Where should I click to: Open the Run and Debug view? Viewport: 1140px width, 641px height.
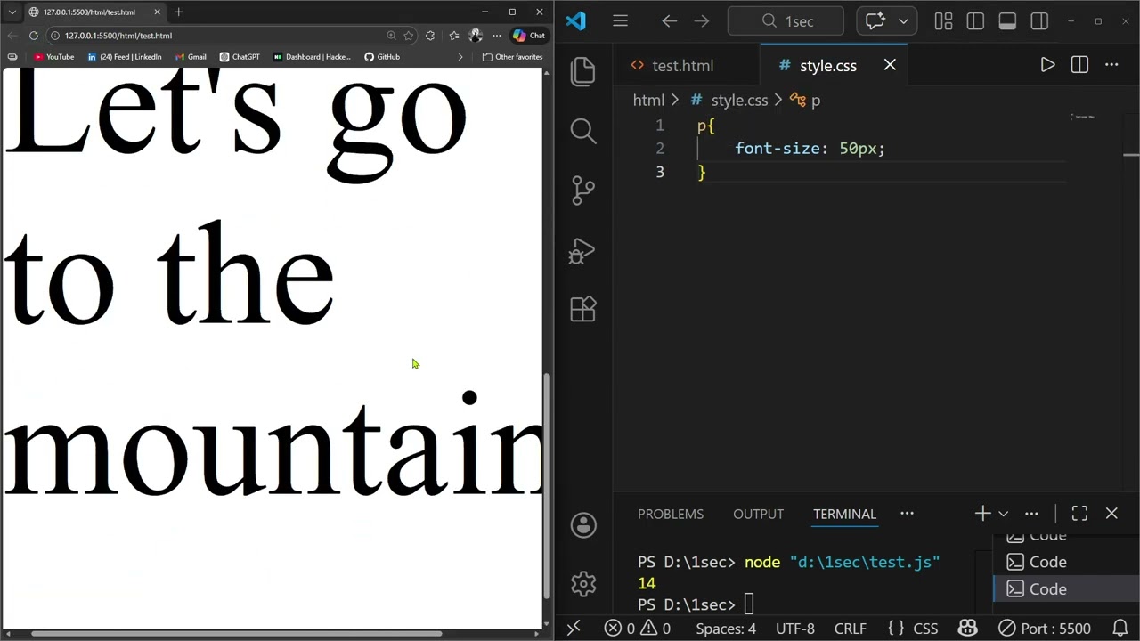click(583, 251)
